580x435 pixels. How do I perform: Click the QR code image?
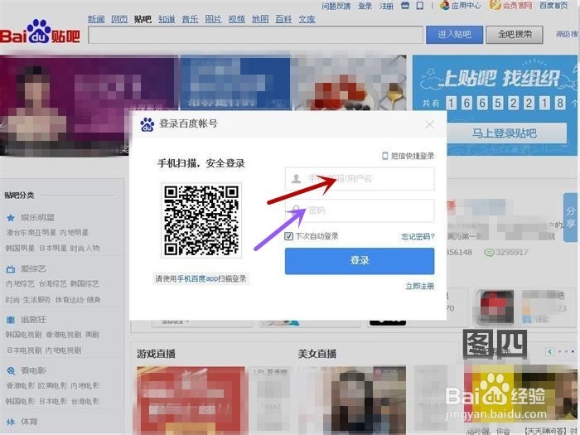pos(201,220)
